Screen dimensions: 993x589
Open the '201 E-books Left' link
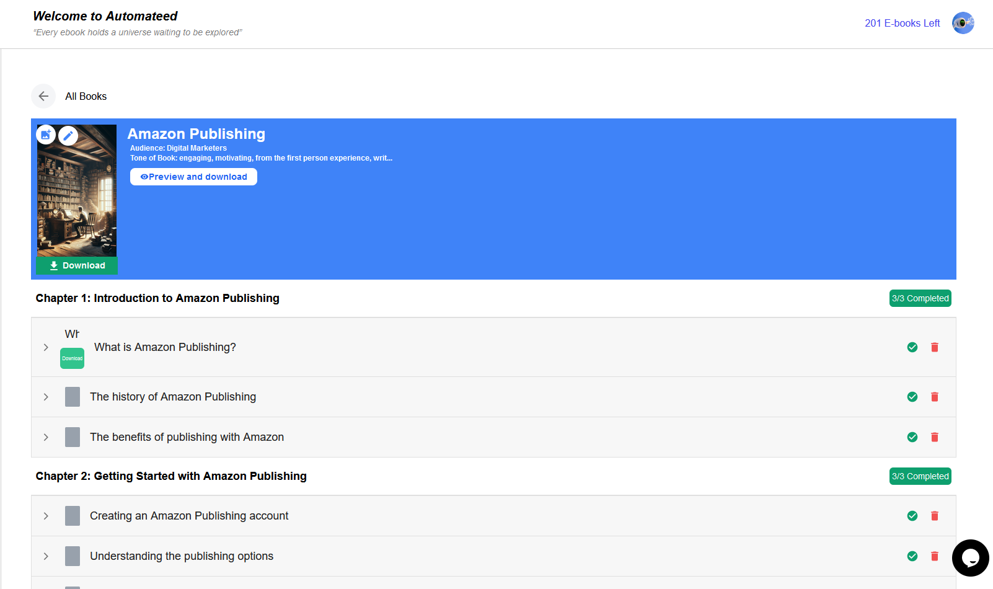903,24
